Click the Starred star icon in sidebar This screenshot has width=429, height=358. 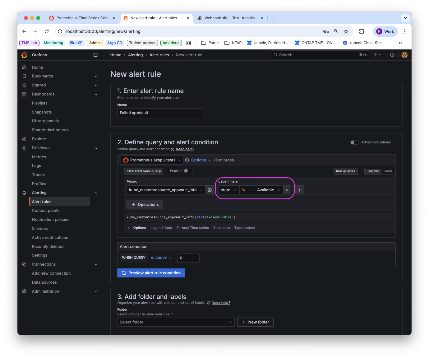click(x=24, y=85)
